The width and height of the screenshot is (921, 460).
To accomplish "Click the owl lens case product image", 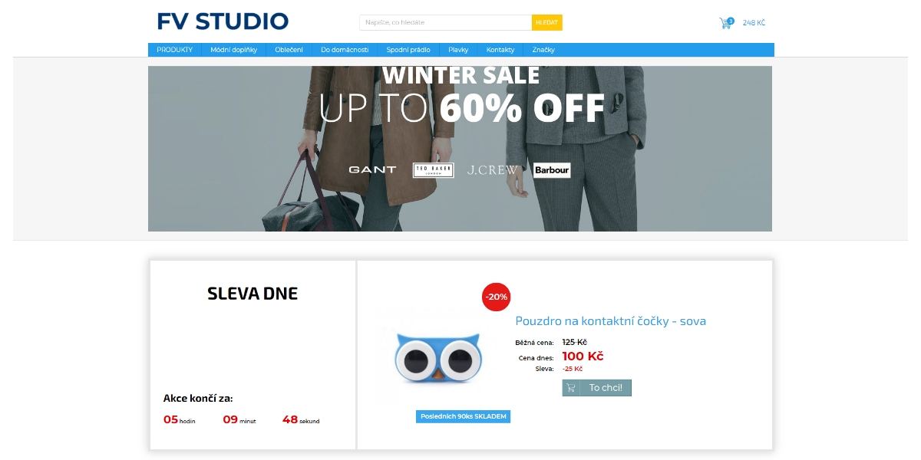I will [437, 357].
